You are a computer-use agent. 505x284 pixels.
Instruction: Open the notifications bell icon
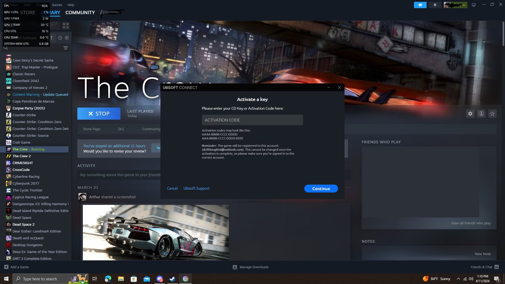coord(435,5)
